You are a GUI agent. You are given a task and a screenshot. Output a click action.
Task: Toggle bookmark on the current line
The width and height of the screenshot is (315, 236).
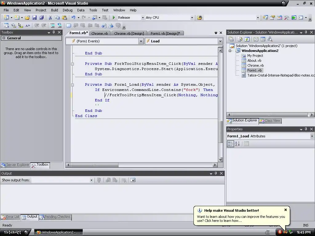tap(69, 26)
